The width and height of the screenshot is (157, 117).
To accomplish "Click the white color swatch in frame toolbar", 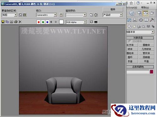I will click(x=61, y=22).
